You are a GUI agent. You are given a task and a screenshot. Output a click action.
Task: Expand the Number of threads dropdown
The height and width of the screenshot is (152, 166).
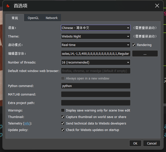pyautogui.click(x=96, y=62)
